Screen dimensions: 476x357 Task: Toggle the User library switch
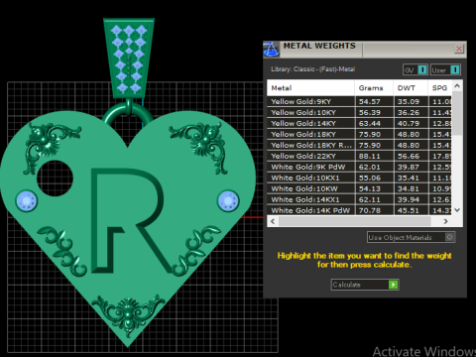pyautogui.click(x=445, y=69)
